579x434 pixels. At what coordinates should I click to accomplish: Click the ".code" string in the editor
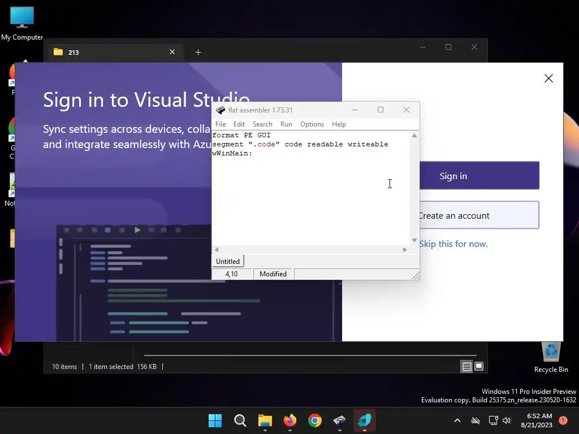pyautogui.click(x=264, y=144)
